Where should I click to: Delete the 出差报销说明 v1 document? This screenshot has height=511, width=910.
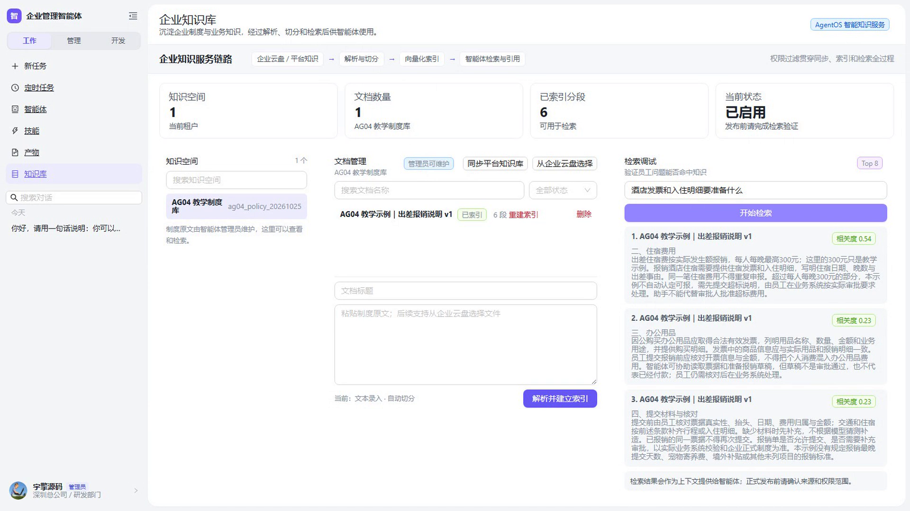[583, 214]
